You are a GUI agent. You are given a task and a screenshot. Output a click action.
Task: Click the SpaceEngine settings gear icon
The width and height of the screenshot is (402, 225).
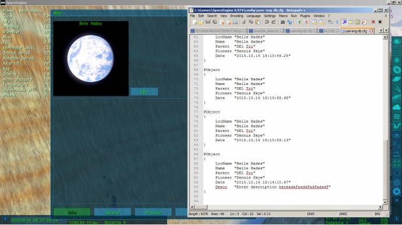[x=396, y=191]
